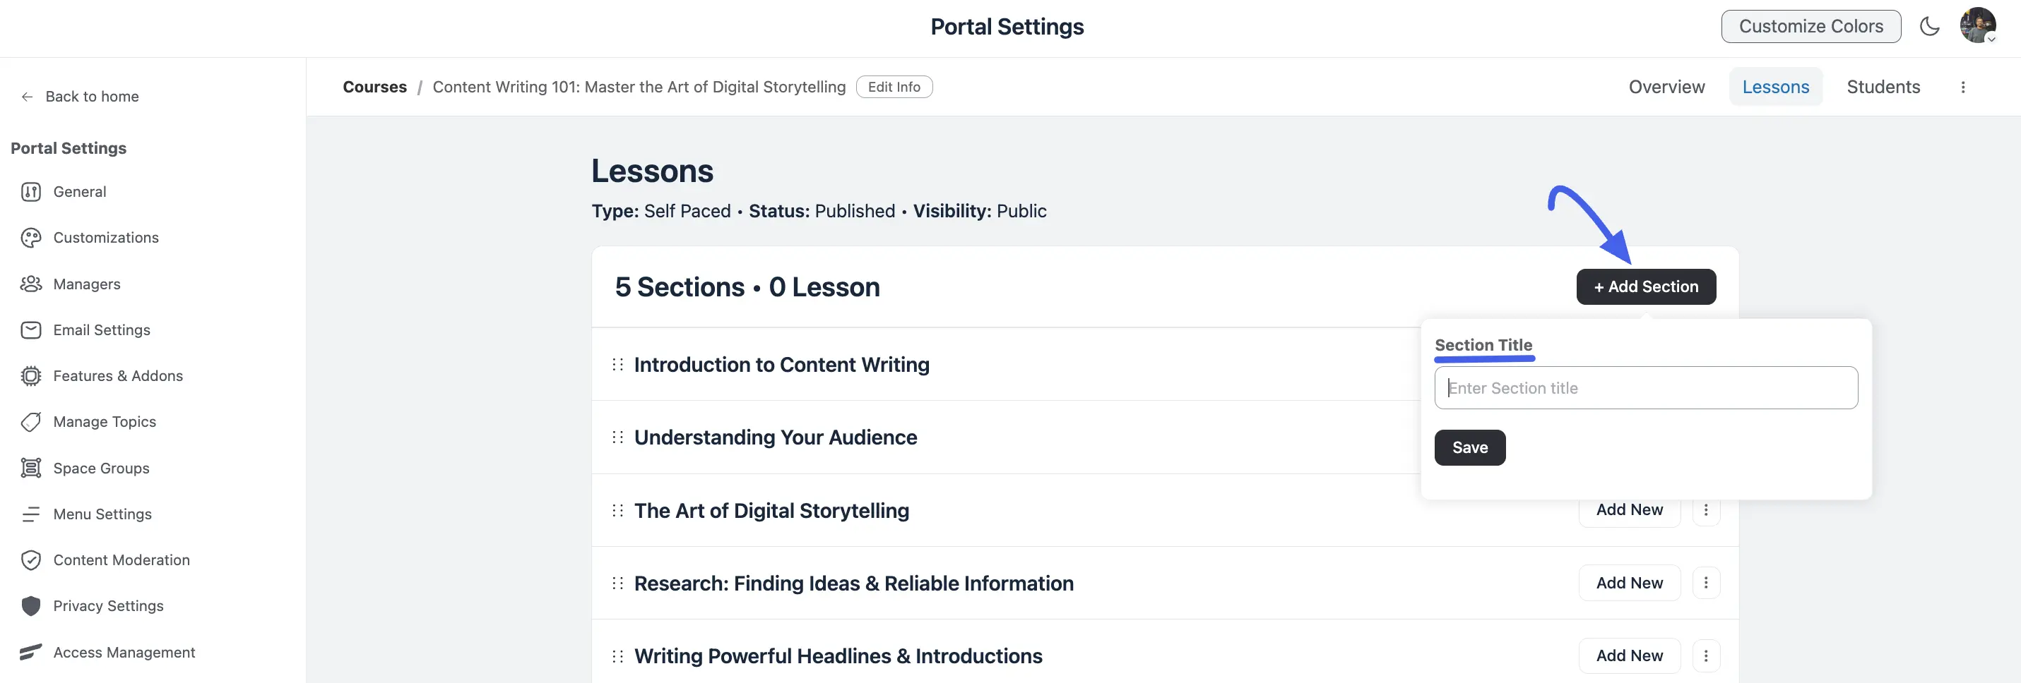Click the Email Settings envelope icon
Image resolution: width=2021 pixels, height=683 pixels.
coord(30,330)
